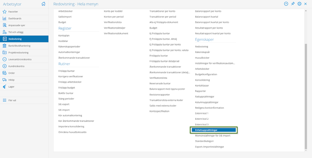Viewport: 312px width, 158px height.
Task: Open the Dashboards chart icon
Action: click(5, 18)
